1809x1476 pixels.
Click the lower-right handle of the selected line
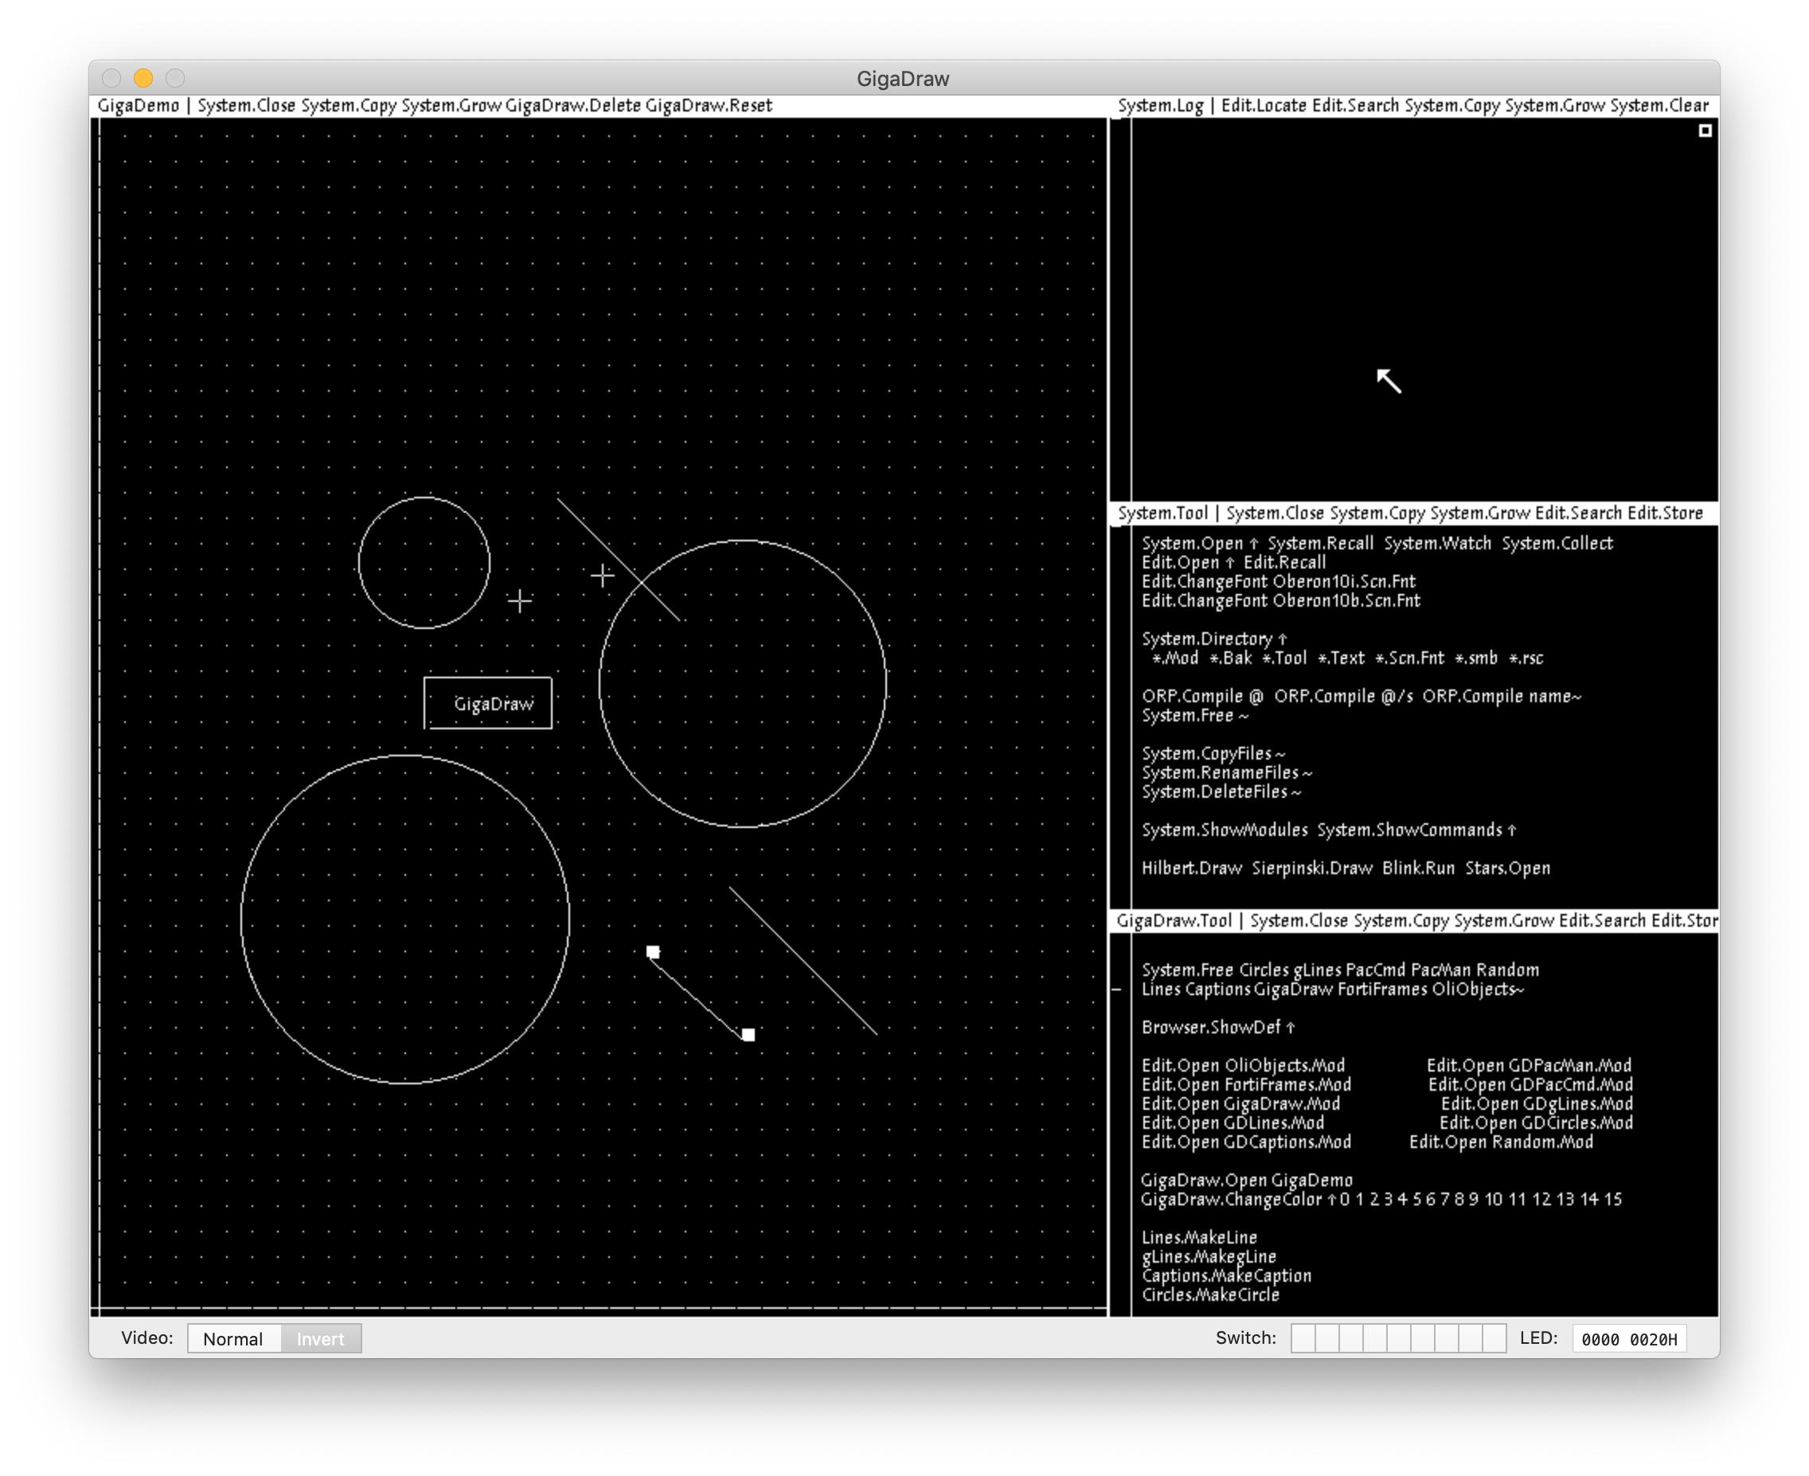(748, 1034)
